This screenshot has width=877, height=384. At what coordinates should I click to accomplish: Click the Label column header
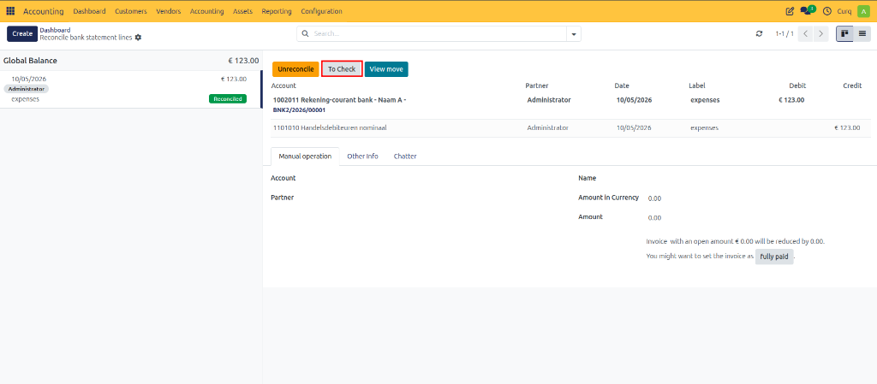point(697,86)
